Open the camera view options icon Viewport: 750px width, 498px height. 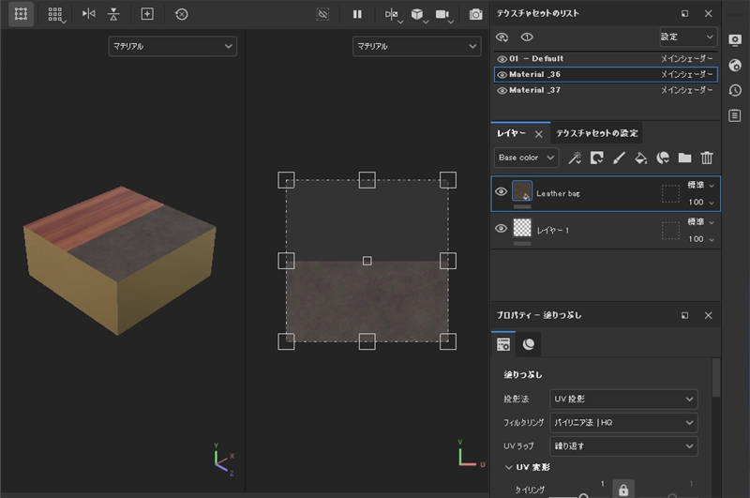click(x=443, y=15)
